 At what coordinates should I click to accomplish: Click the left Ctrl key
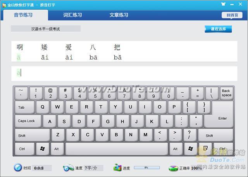(x=25, y=149)
